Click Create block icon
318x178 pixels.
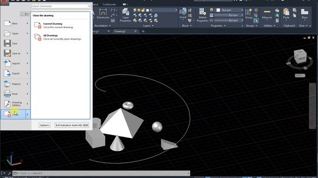tap(190, 10)
